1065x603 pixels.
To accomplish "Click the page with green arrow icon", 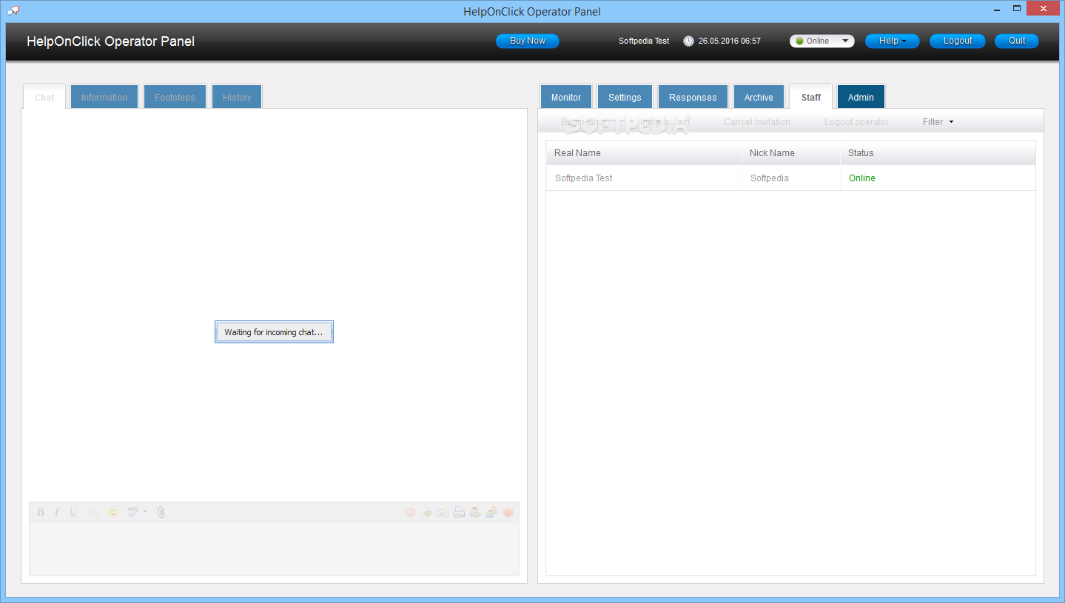I will (x=426, y=512).
